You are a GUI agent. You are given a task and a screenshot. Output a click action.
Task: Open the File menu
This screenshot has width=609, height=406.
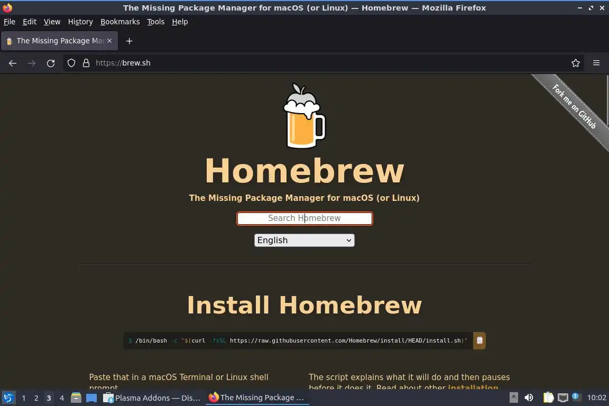pos(10,22)
